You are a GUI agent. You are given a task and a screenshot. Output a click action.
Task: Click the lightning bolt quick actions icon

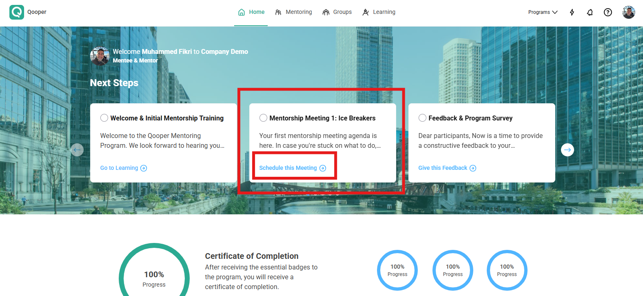pyautogui.click(x=572, y=12)
